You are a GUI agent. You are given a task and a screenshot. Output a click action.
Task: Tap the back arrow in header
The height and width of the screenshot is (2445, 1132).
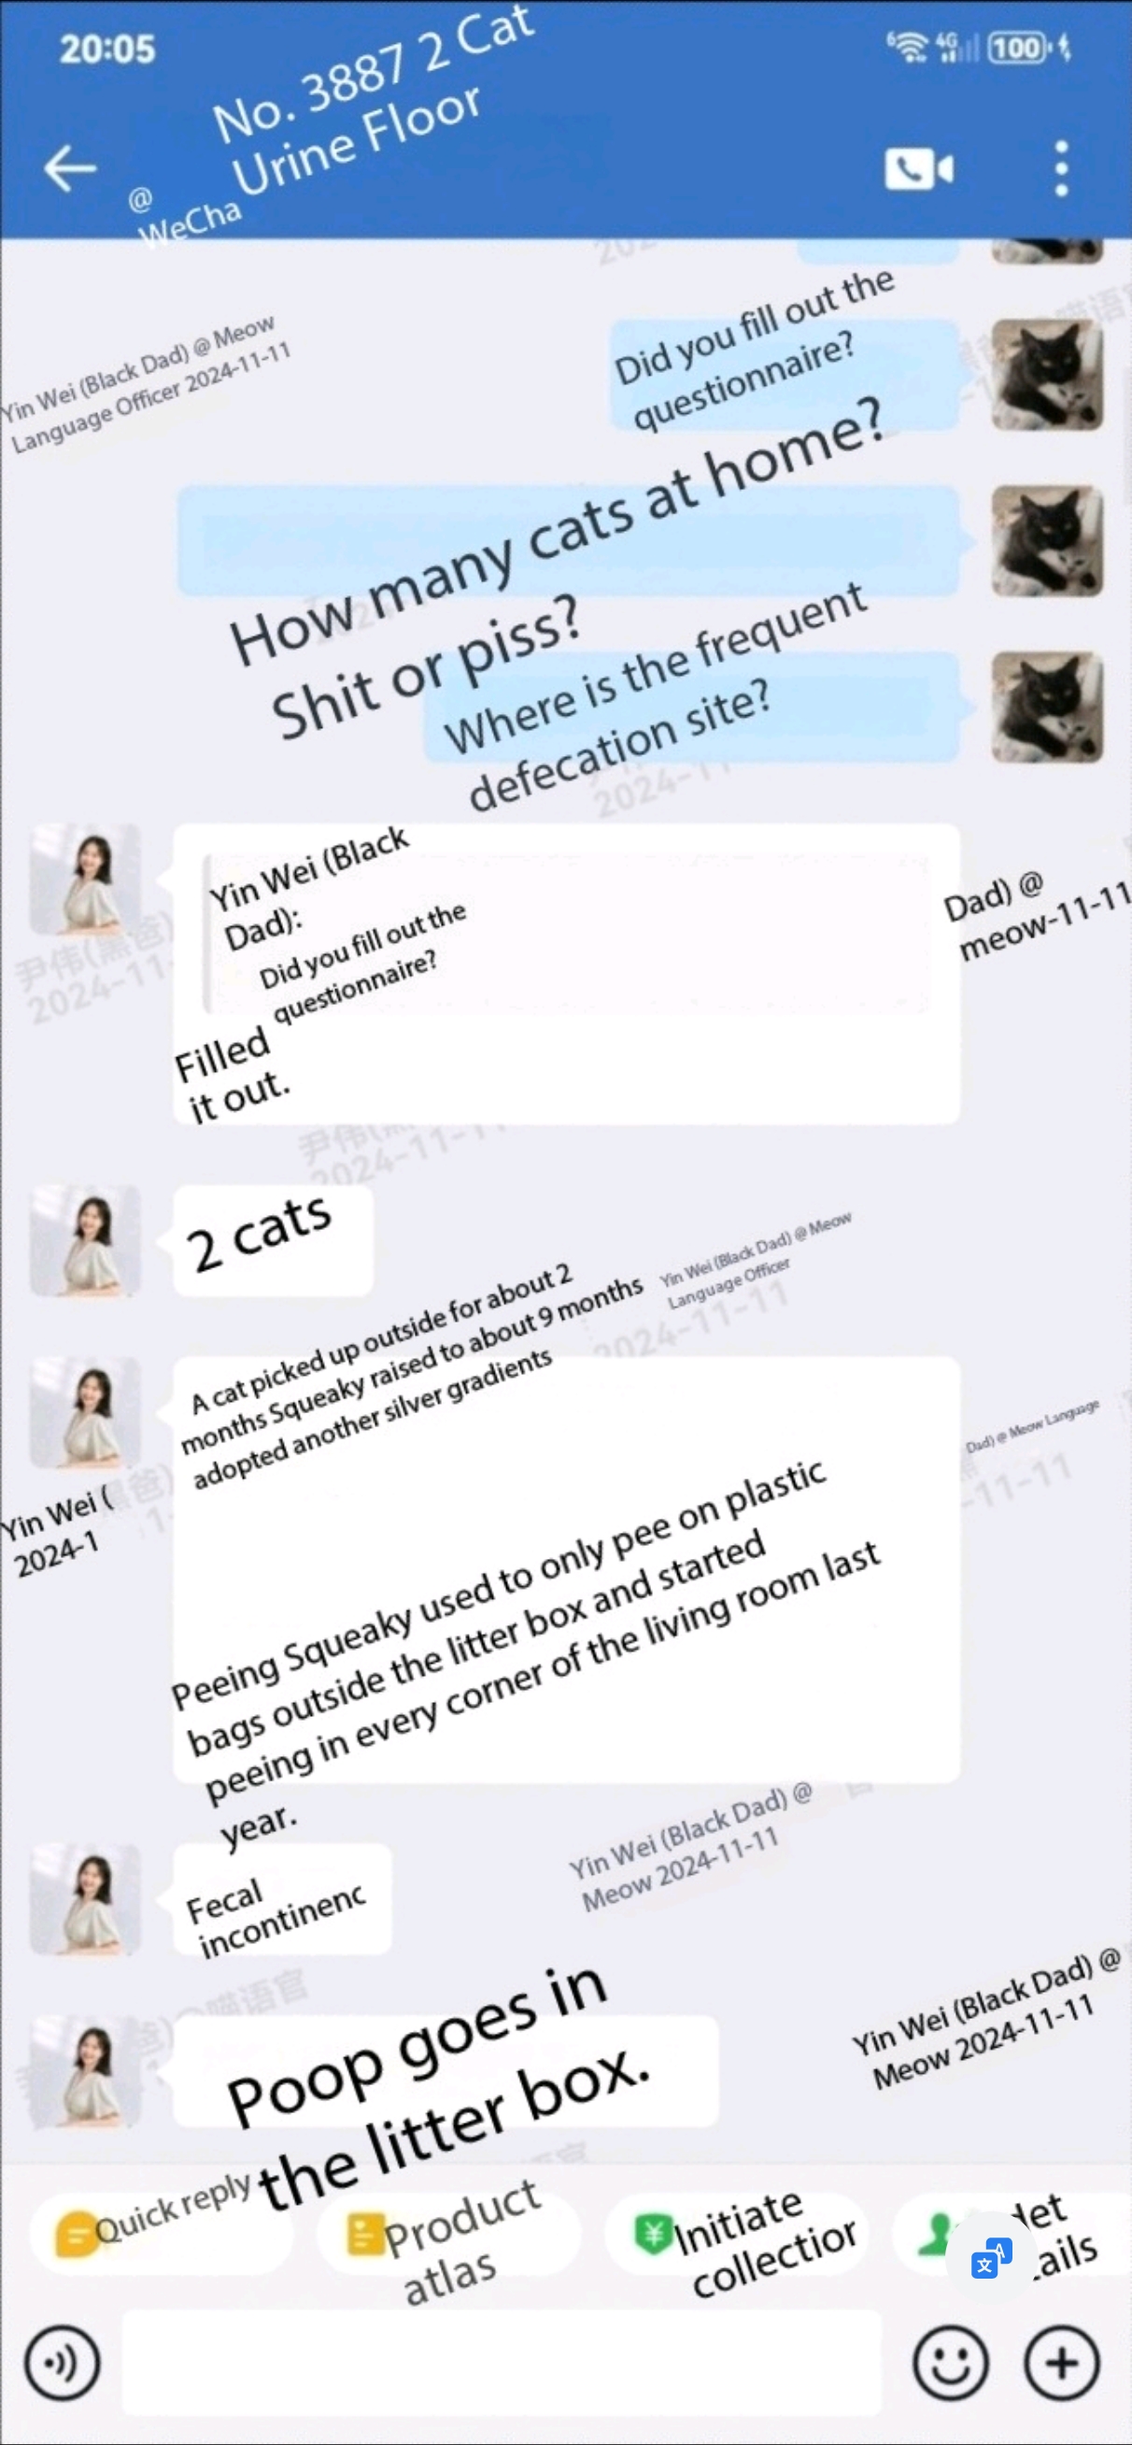click(70, 168)
